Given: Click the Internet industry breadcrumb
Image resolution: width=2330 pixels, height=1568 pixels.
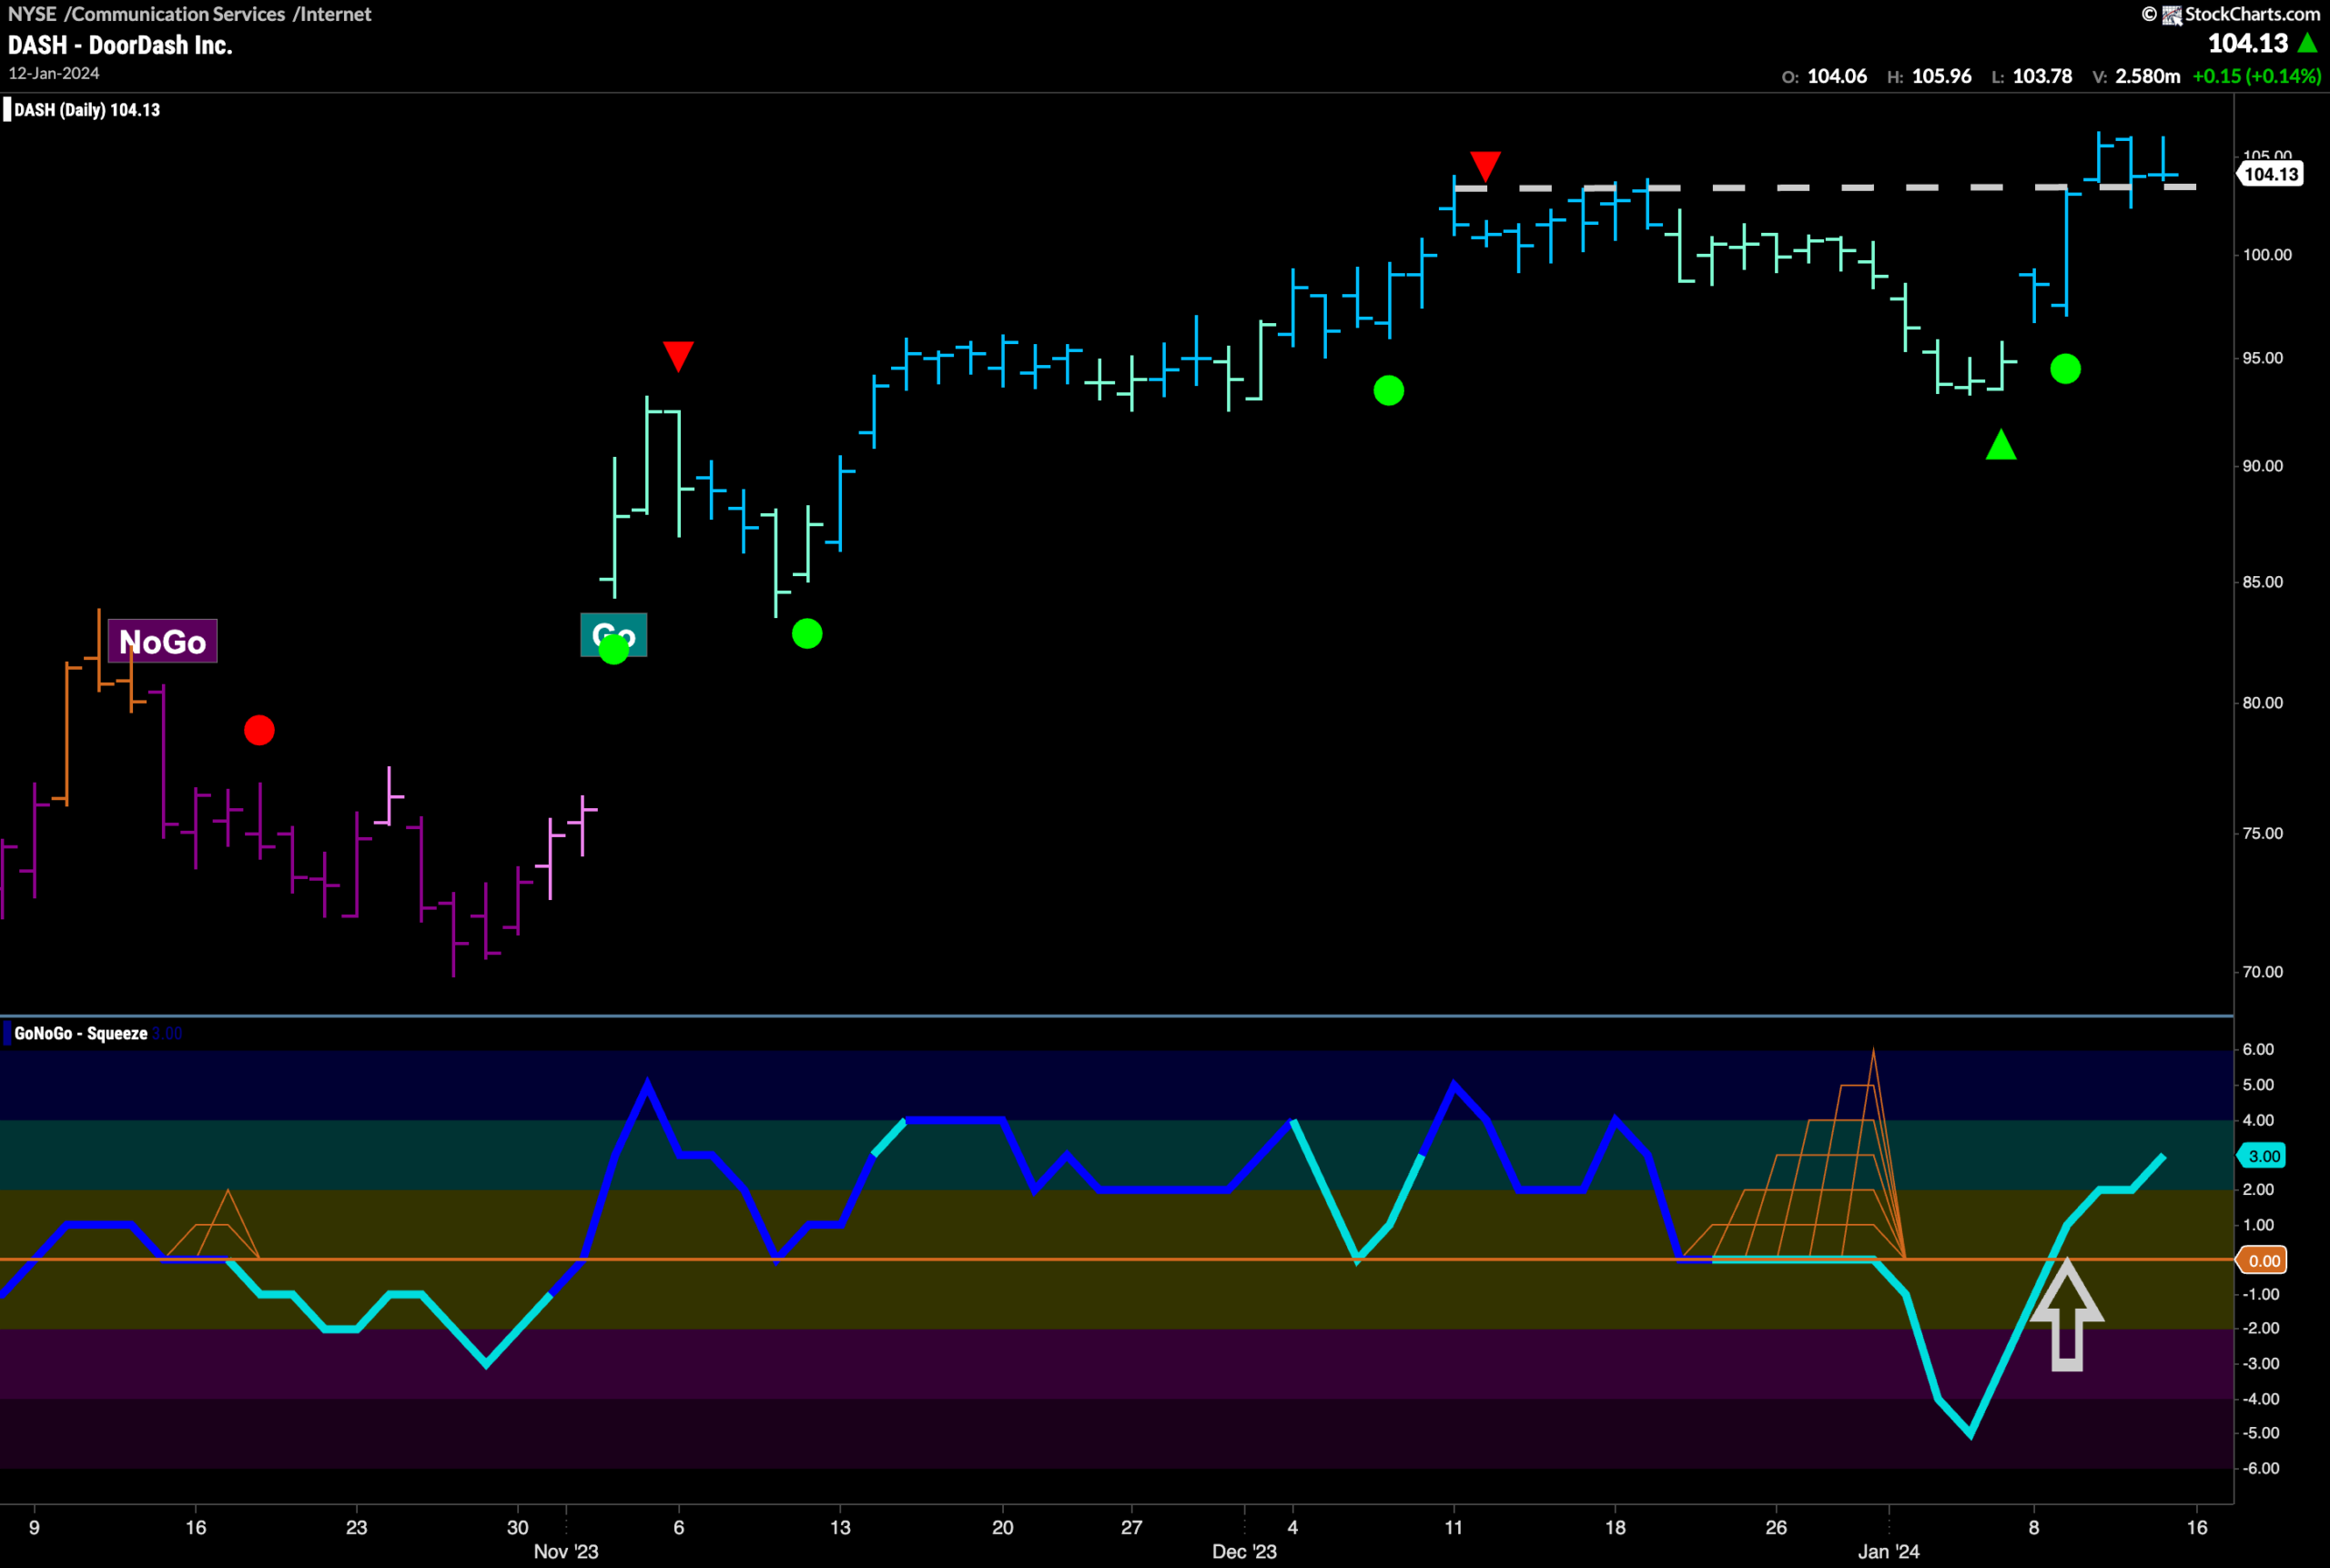Looking at the screenshot, I should (x=332, y=14).
